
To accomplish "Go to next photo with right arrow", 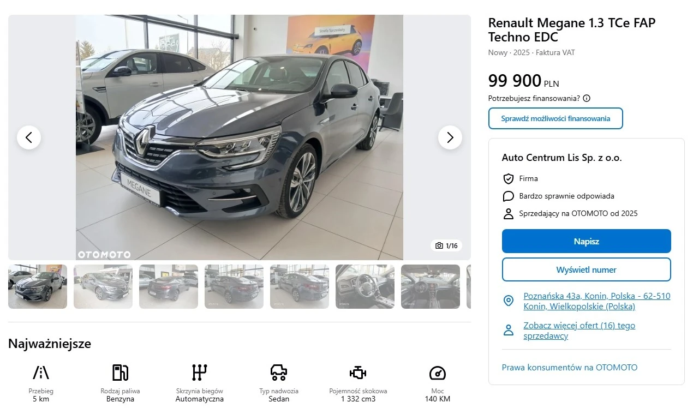I will 450,137.
